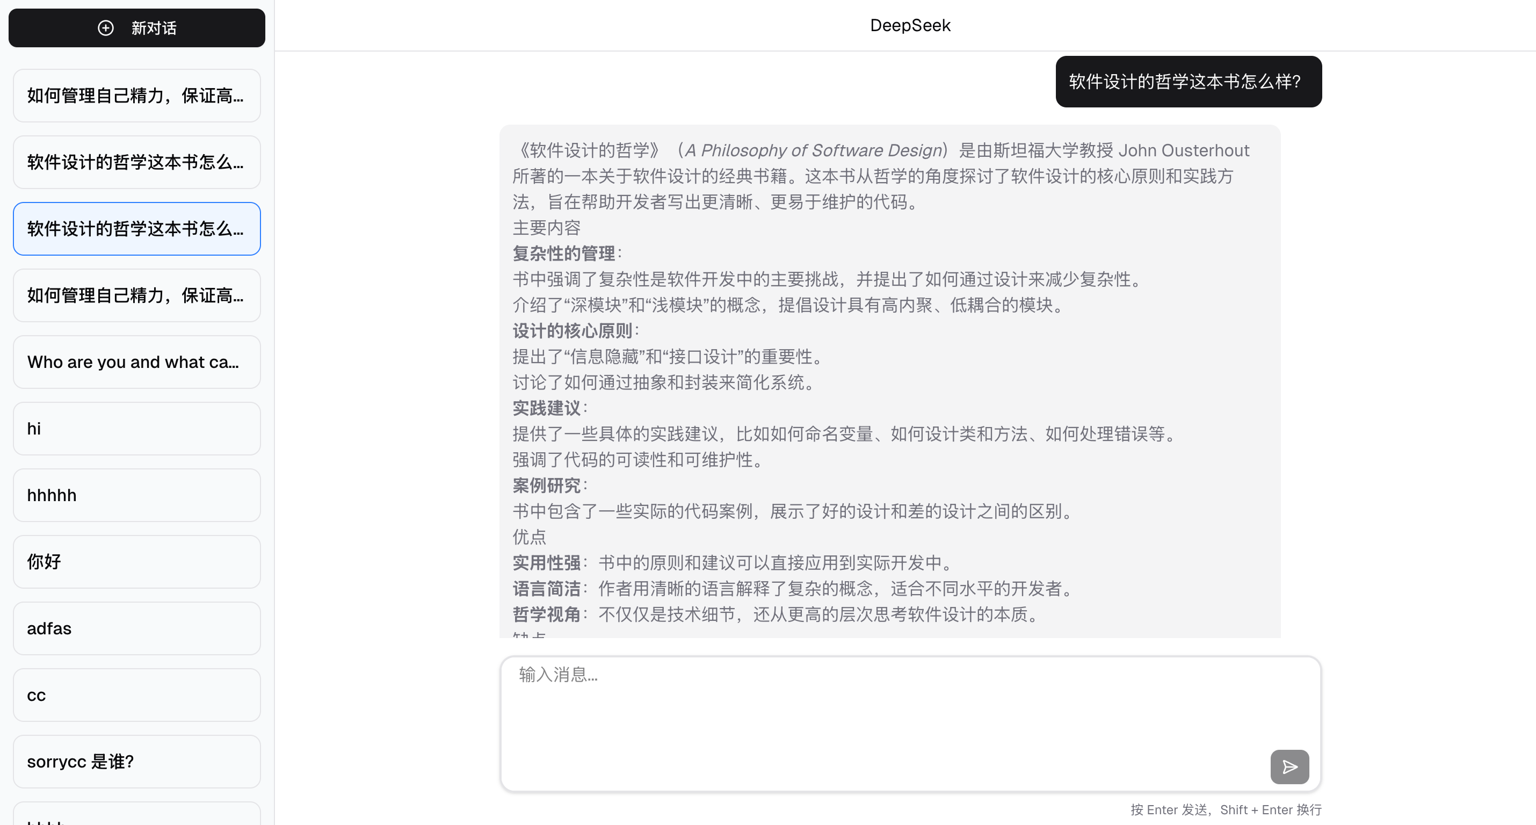Open the 你好 conversation
The image size is (1536, 825).
point(136,562)
